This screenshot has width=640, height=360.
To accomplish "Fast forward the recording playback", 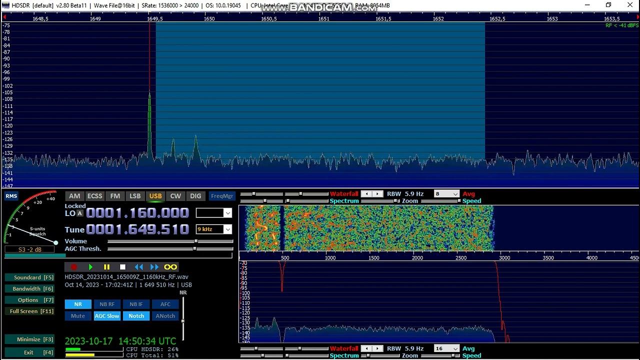I will [154, 267].
